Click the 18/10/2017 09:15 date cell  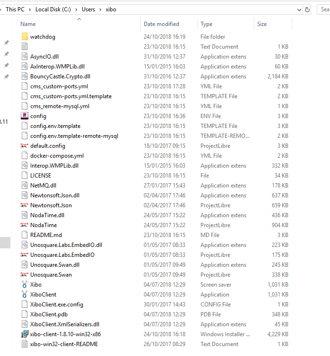pos(165,146)
